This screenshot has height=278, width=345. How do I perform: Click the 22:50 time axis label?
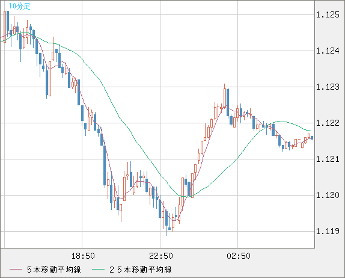[x=161, y=256]
